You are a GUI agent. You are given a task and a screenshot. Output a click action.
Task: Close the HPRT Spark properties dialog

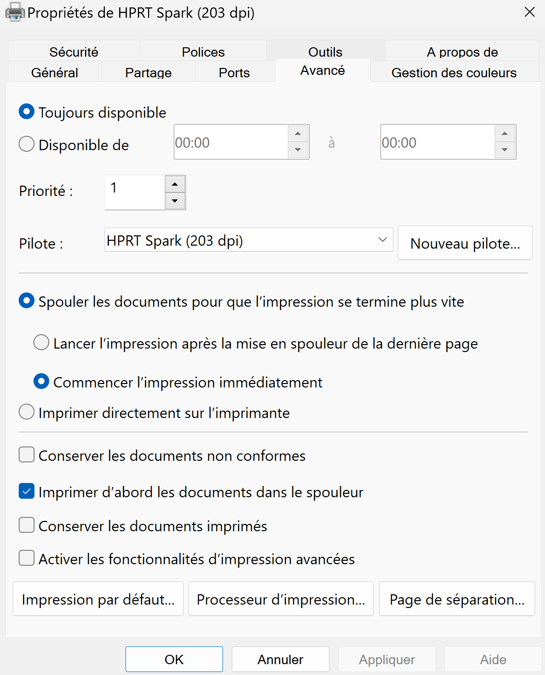click(x=530, y=12)
